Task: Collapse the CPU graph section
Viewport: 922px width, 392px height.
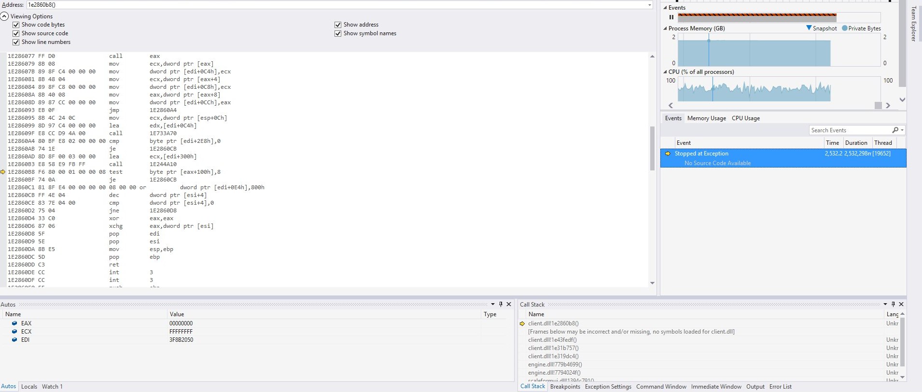Action: click(665, 72)
